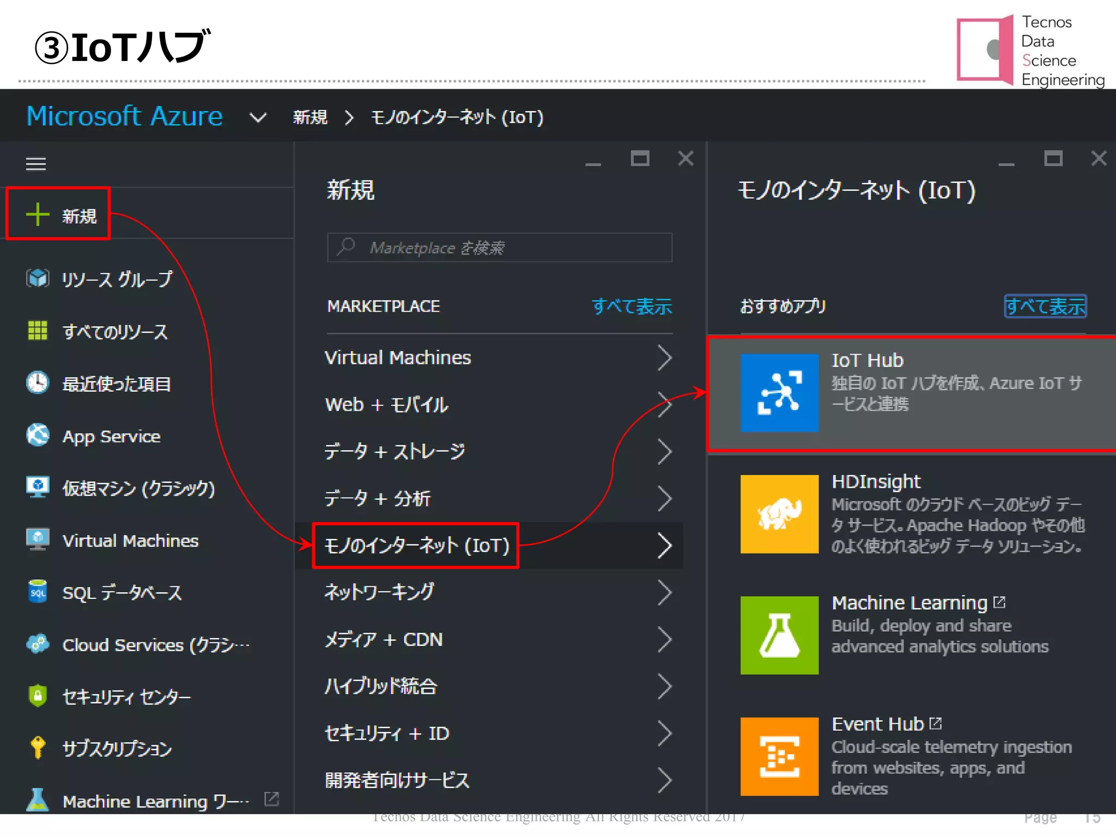Click the Machine Learning green flask tile
1116x837 pixels.
tap(779, 635)
